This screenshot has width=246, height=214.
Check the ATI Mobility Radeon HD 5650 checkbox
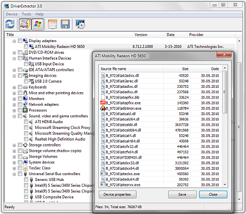click(26, 47)
